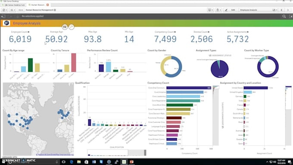
Task: Activate smart search selection icon at left
Action: click(3, 16)
